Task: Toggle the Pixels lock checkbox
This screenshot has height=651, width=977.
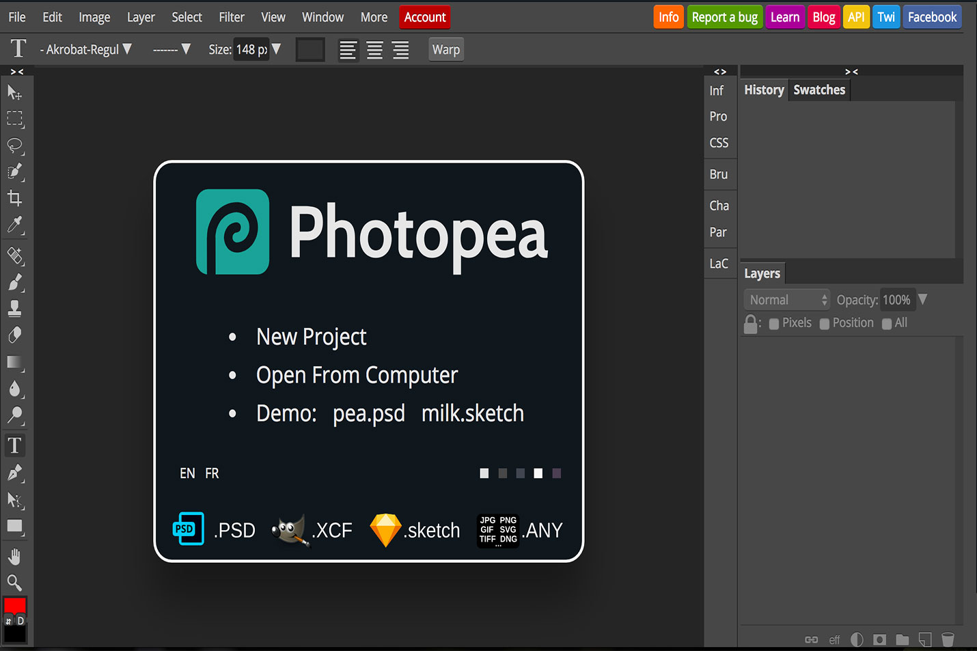Action: (x=774, y=324)
